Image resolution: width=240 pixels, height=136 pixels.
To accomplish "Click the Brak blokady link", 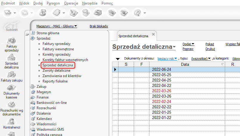I will coord(99,26).
